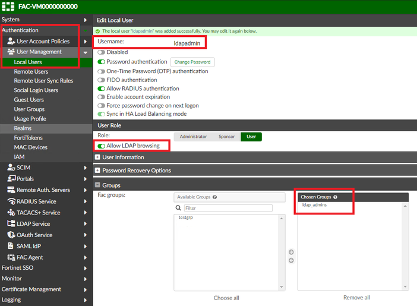417x306 pixels.
Task: Click Choose all link
Action: [x=226, y=298]
